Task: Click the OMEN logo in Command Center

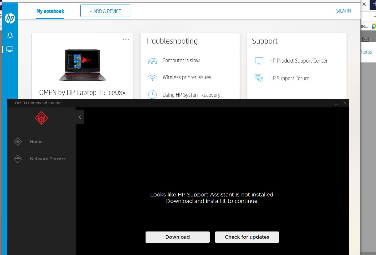Action: click(x=41, y=118)
